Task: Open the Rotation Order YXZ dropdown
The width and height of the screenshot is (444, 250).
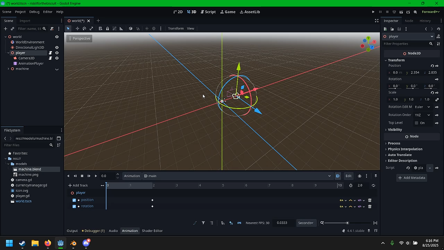Action: pyautogui.click(x=422, y=115)
